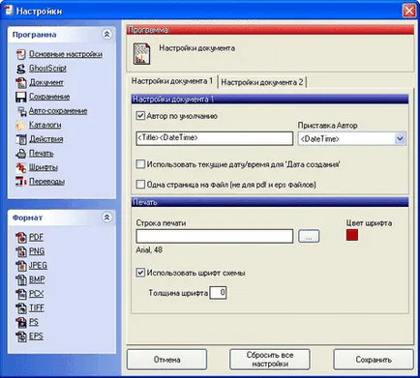This screenshot has height=378, width=420.
Task: Pick the red Цвет шрифта swatch
Action: [x=352, y=235]
